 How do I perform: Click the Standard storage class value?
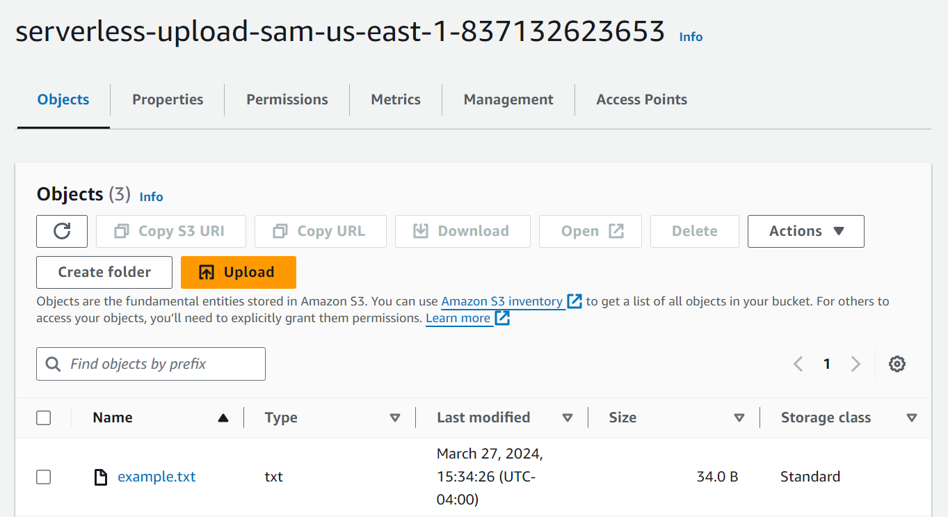[810, 477]
